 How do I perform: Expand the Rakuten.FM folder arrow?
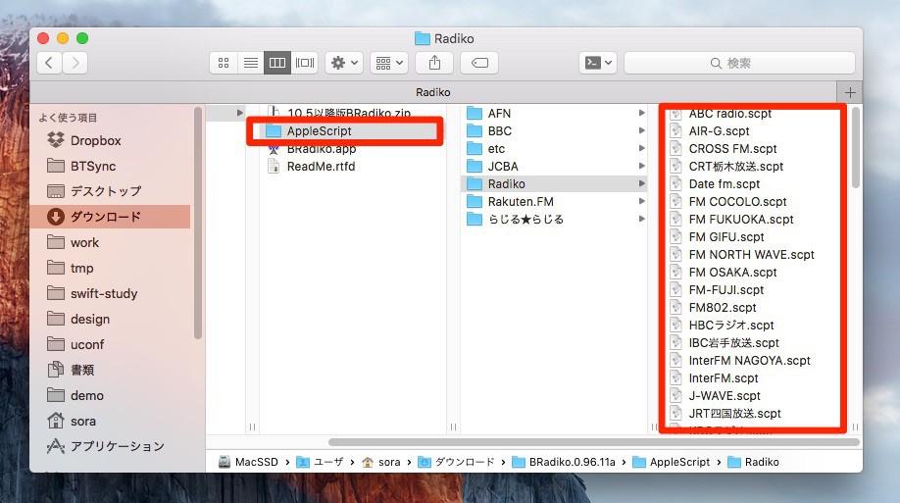(x=642, y=202)
